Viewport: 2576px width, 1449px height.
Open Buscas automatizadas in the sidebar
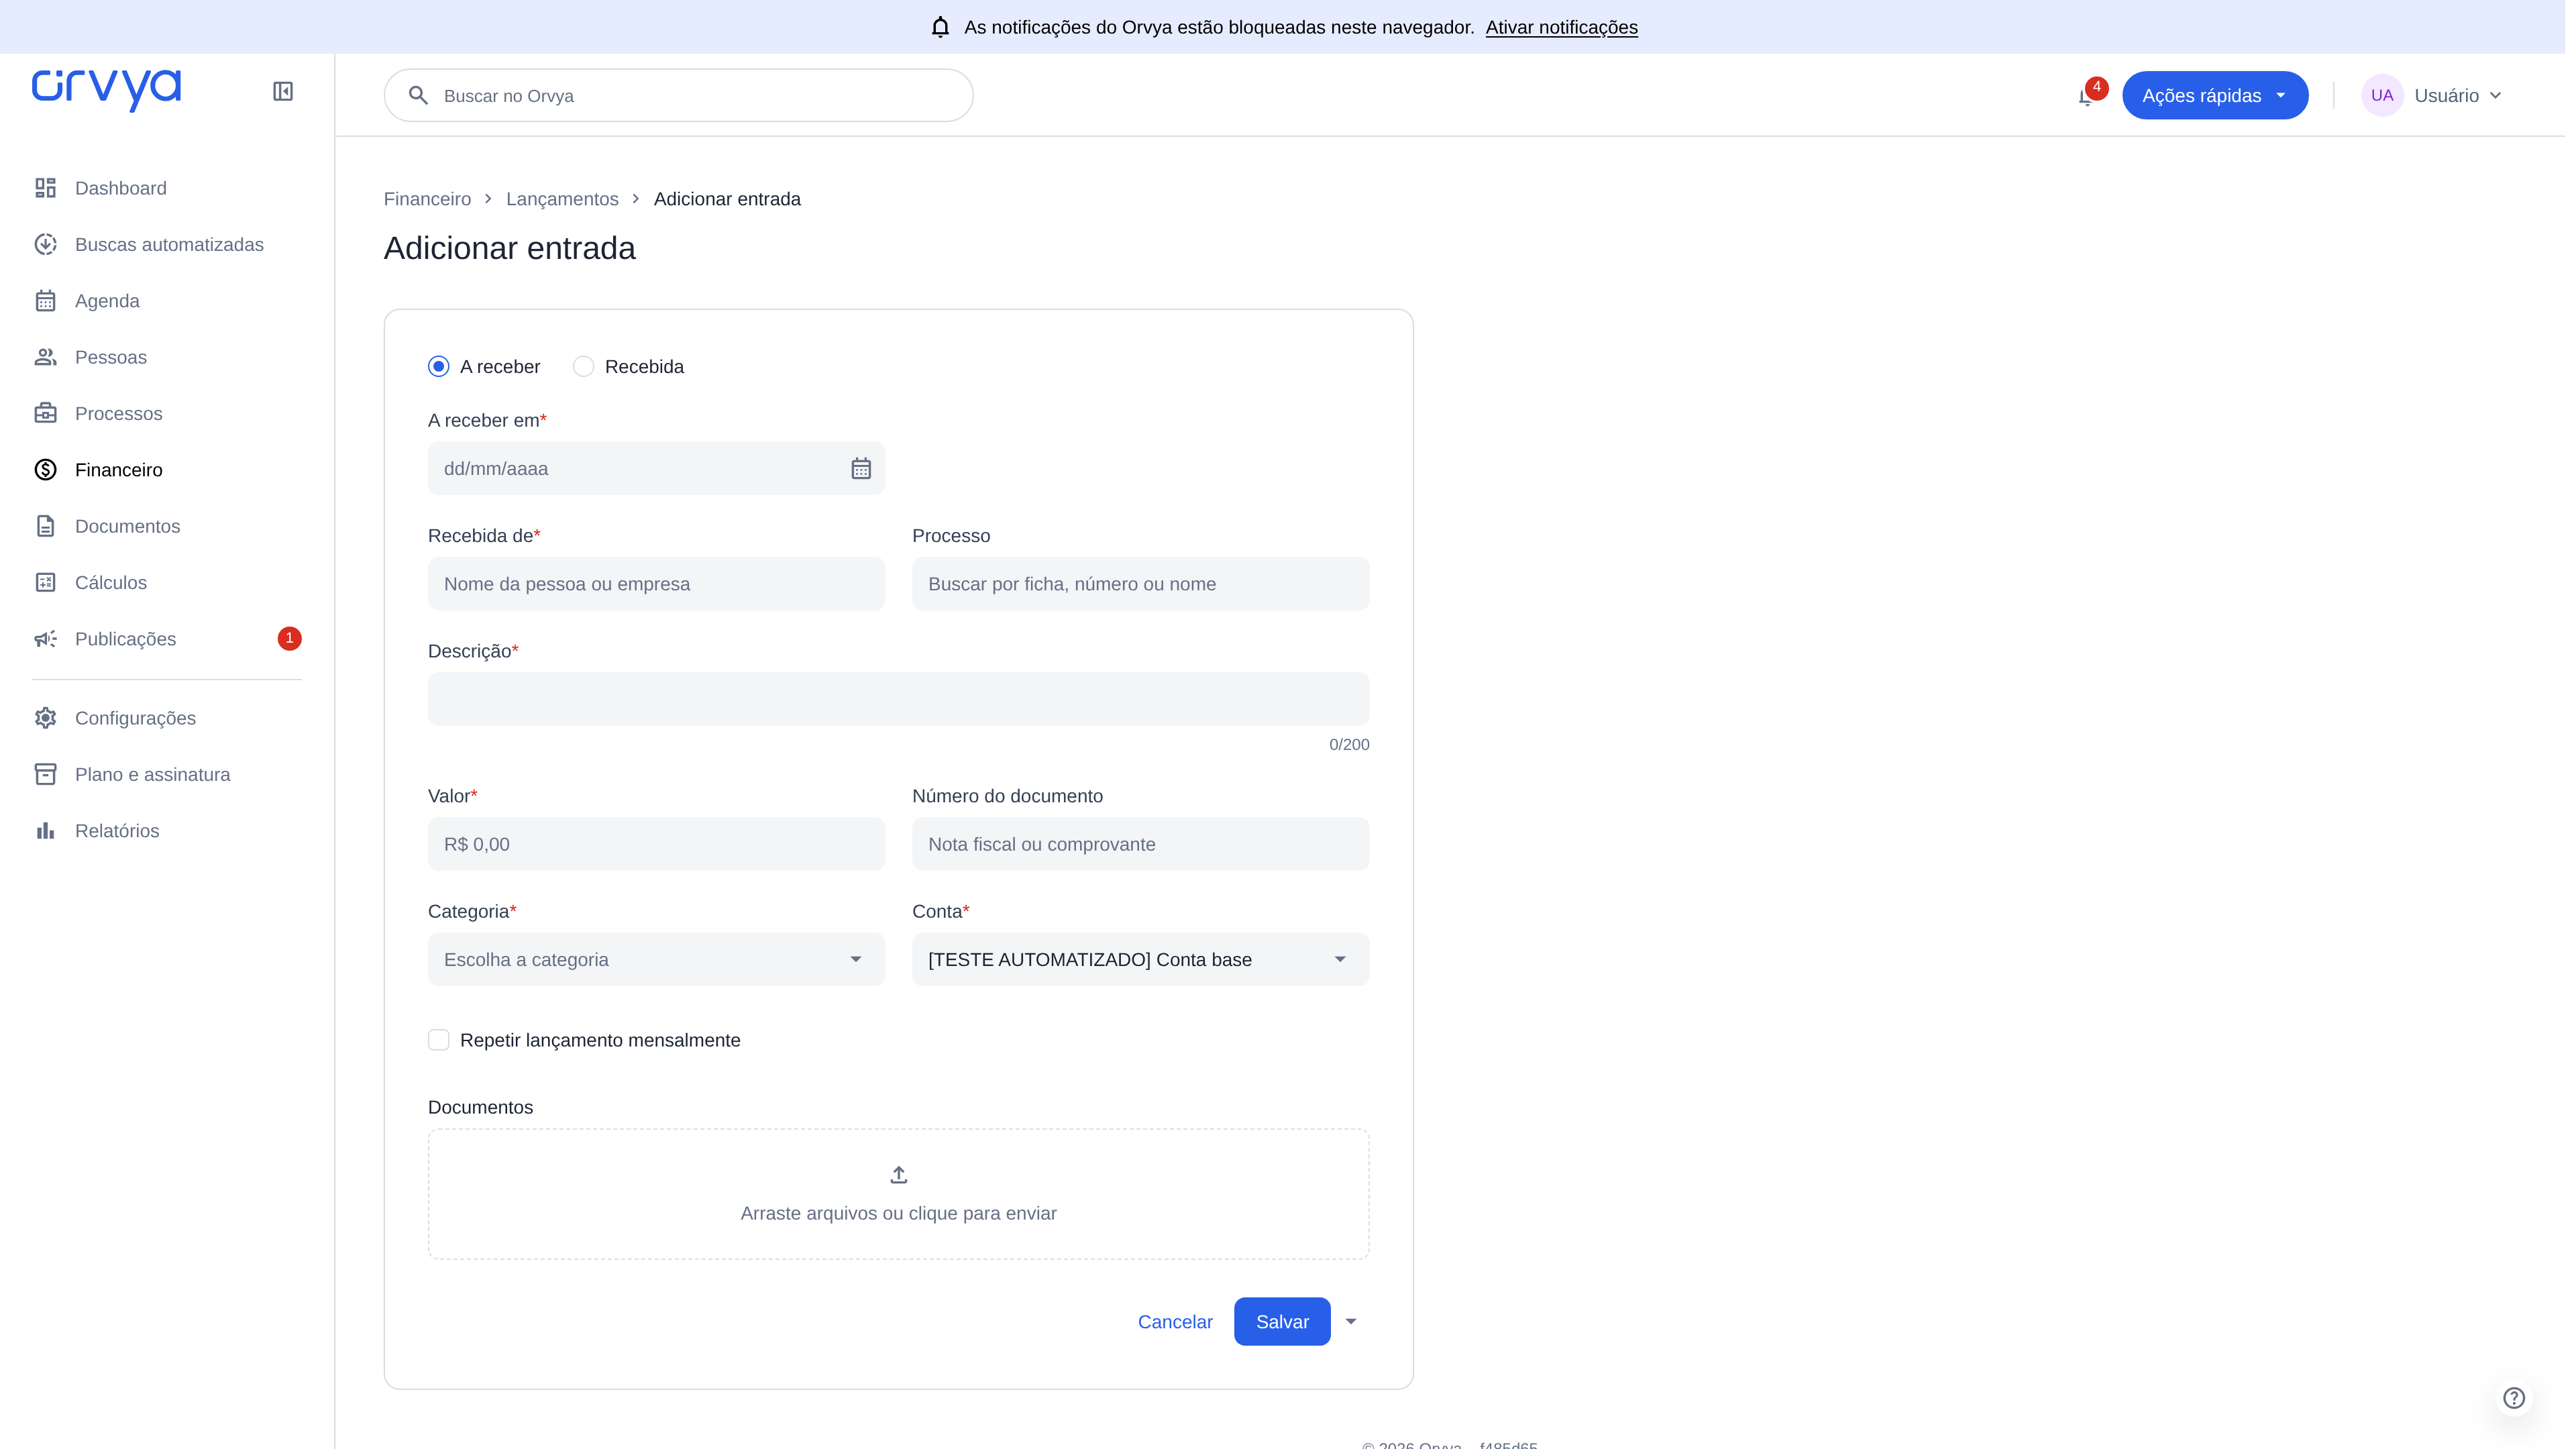167,244
